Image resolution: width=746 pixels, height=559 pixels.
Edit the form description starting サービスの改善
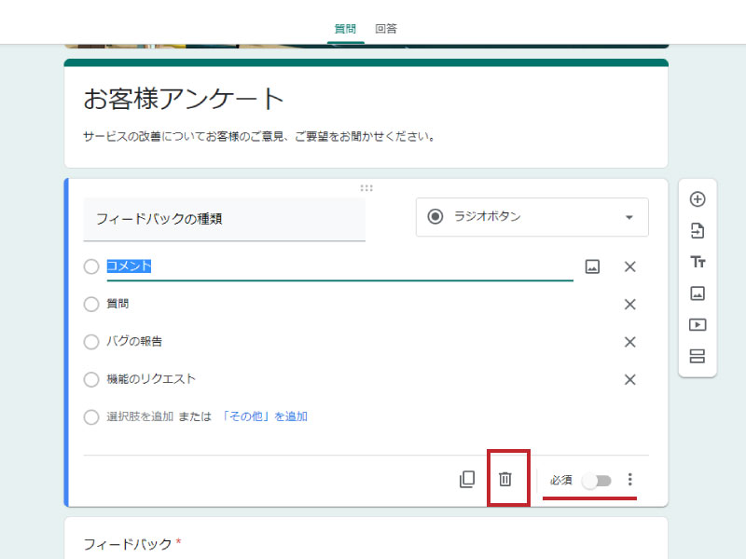259,137
